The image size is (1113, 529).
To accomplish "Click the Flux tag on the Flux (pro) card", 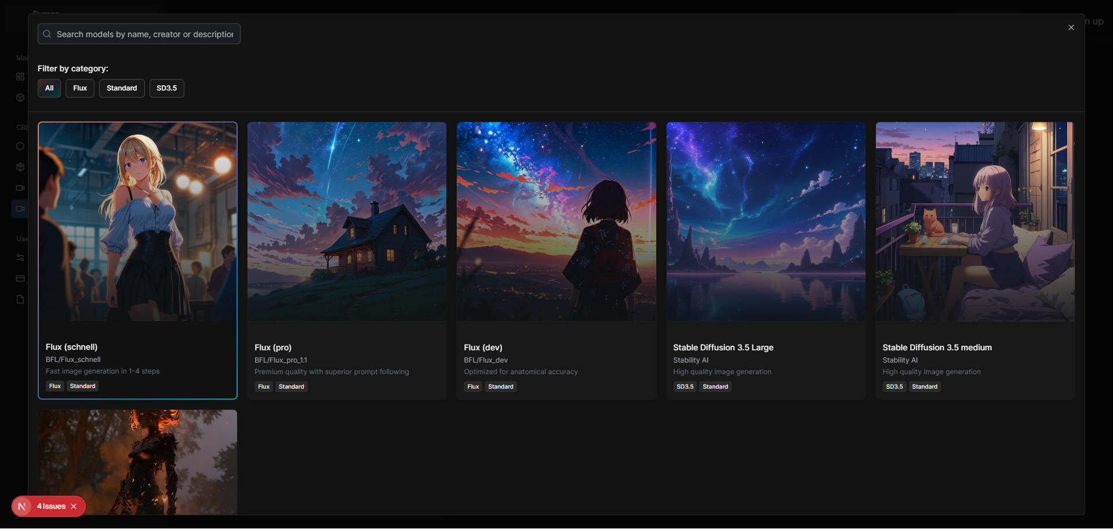I will [x=264, y=387].
